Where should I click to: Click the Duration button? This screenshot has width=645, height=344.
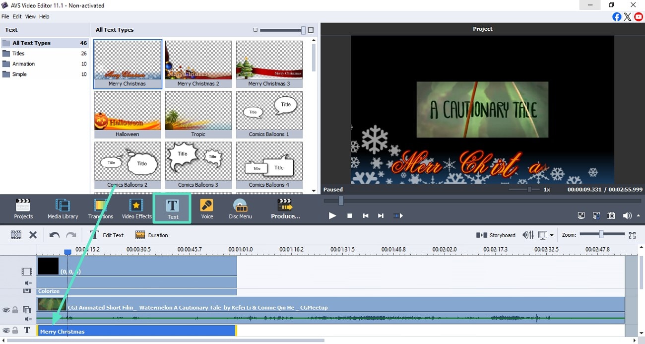[152, 235]
